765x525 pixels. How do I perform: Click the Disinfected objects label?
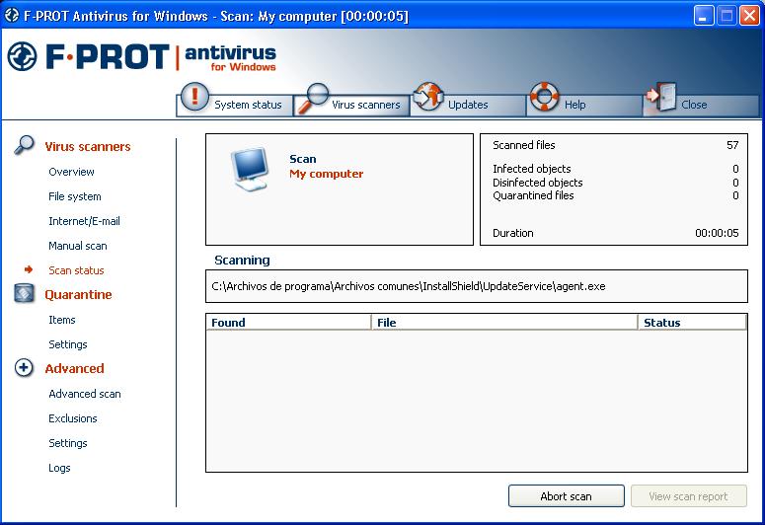[x=538, y=183]
